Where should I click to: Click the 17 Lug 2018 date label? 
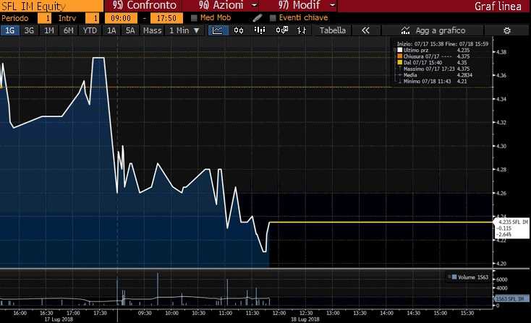(59, 319)
